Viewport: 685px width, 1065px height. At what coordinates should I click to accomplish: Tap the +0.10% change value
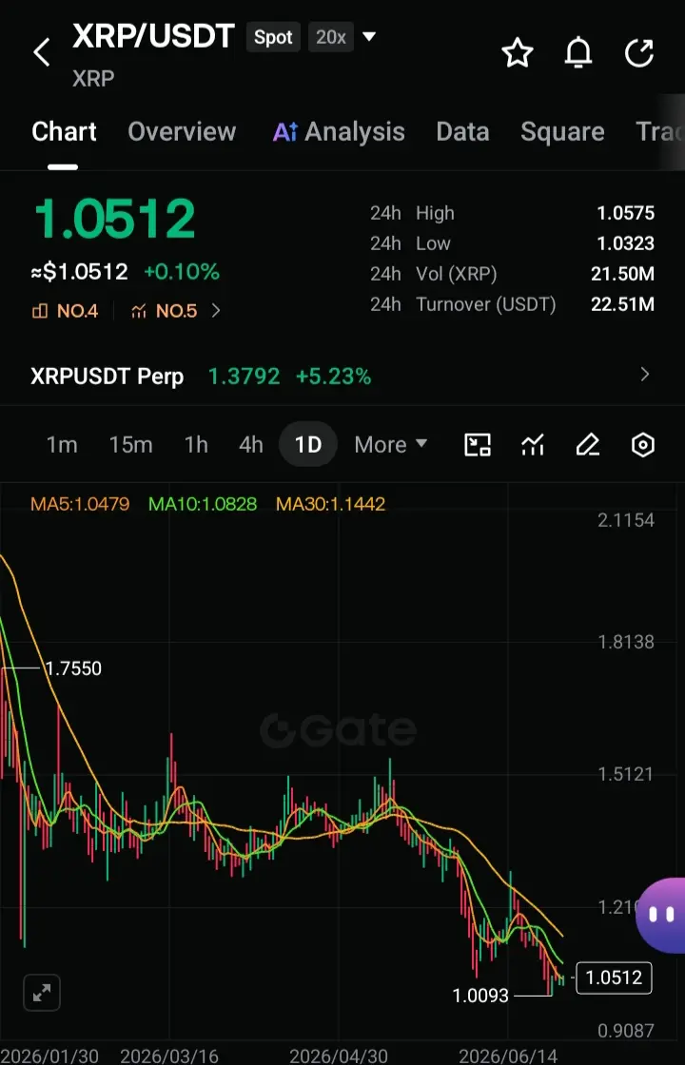(182, 272)
